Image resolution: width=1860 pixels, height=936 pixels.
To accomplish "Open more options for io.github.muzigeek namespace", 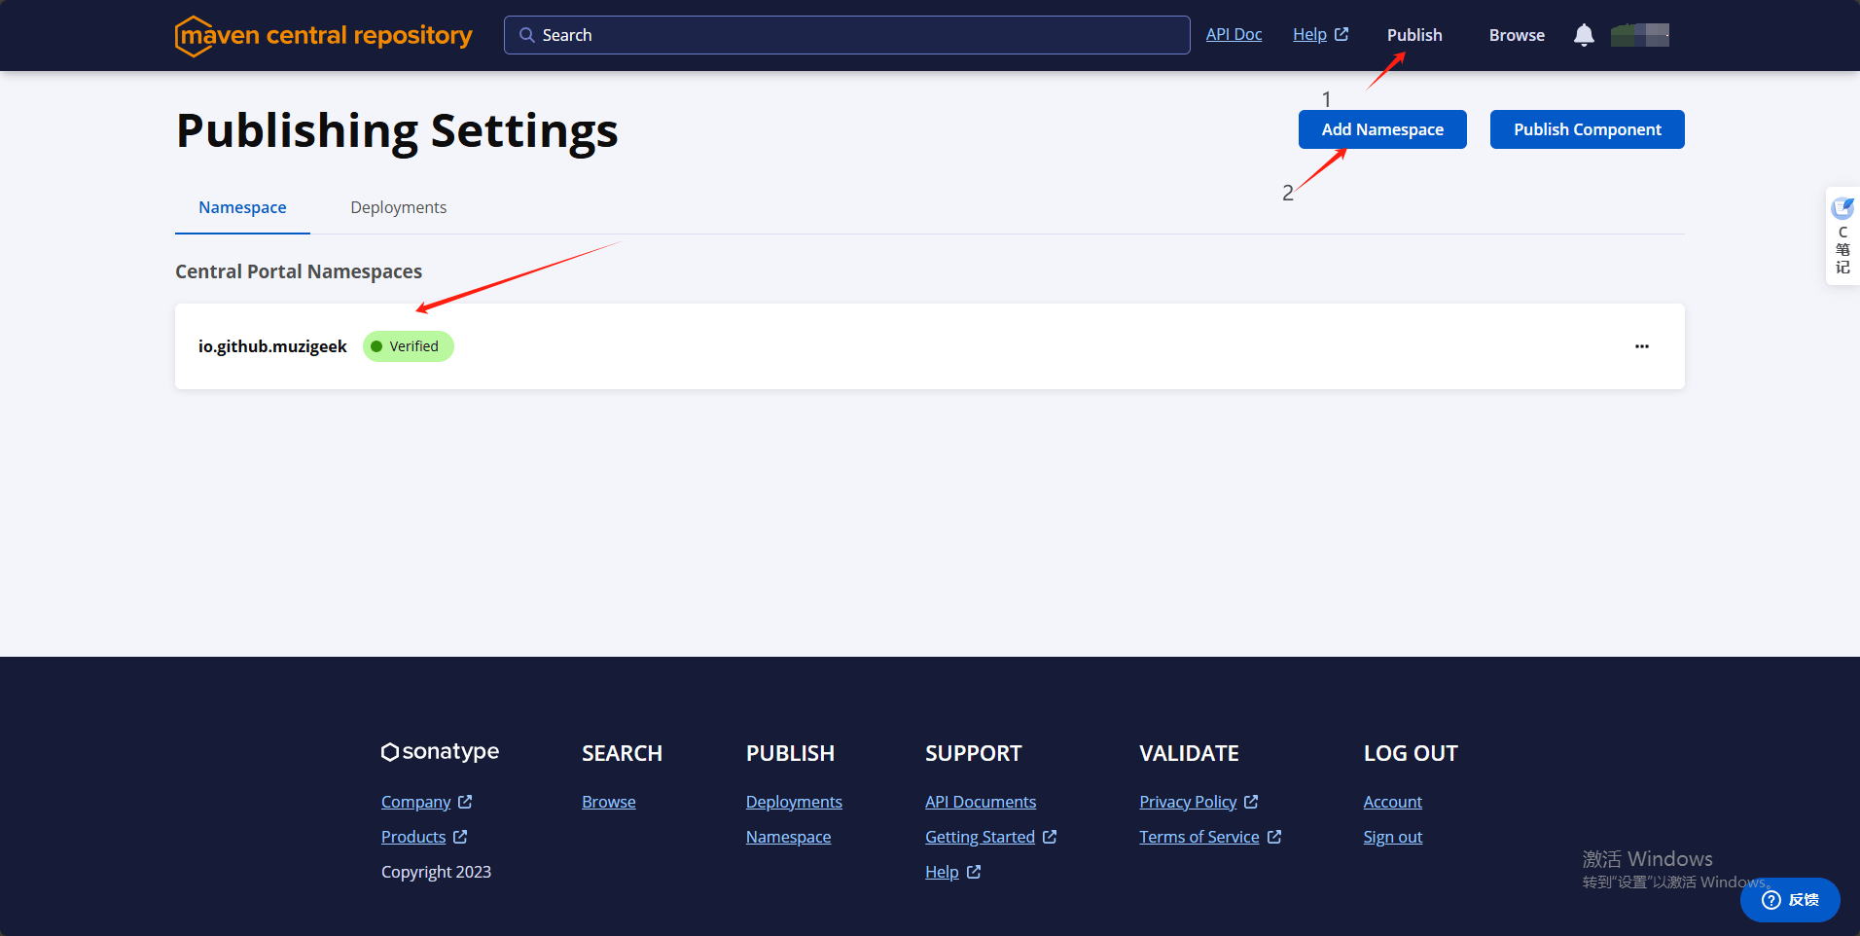I will click(x=1642, y=346).
